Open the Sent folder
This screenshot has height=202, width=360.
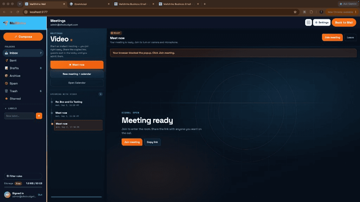tap(23, 60)
